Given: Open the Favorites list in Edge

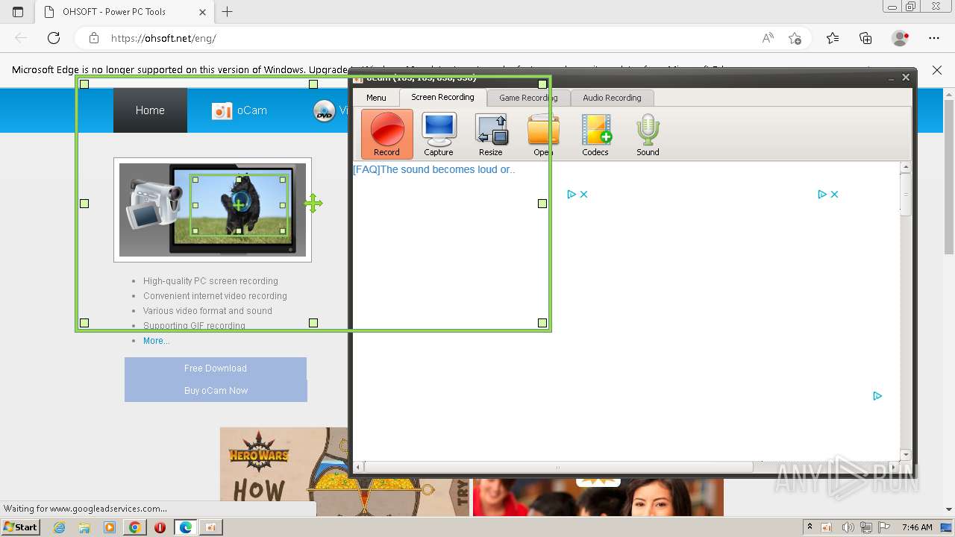Looking at the screenshot, I should coord(833,38).
